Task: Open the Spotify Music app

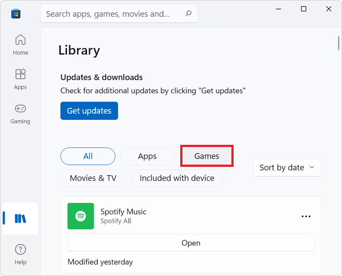Action: coord(191,243)
